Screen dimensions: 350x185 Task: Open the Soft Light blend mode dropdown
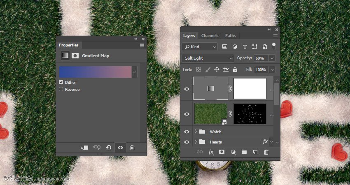[x=208, y=58]
